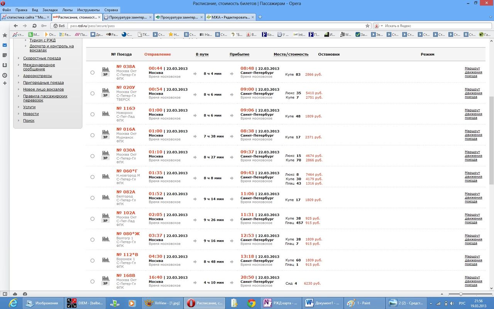Open Маршрут движения поезда for train 020У
Viewport: 494px width, 309px height.
click(x=473, y=93)
